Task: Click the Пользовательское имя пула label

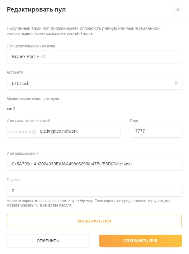Action: click(x=31, y=46)
